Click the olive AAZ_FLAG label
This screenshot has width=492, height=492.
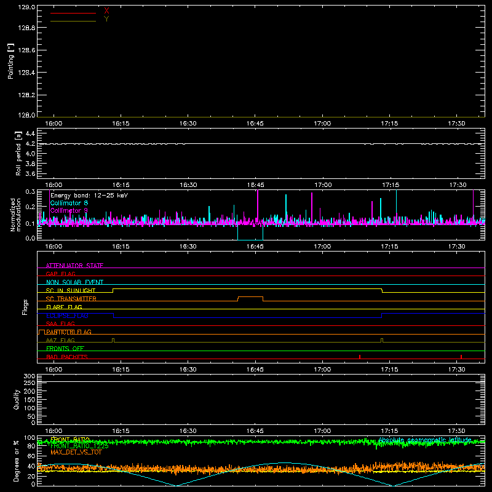pos(60,340)
